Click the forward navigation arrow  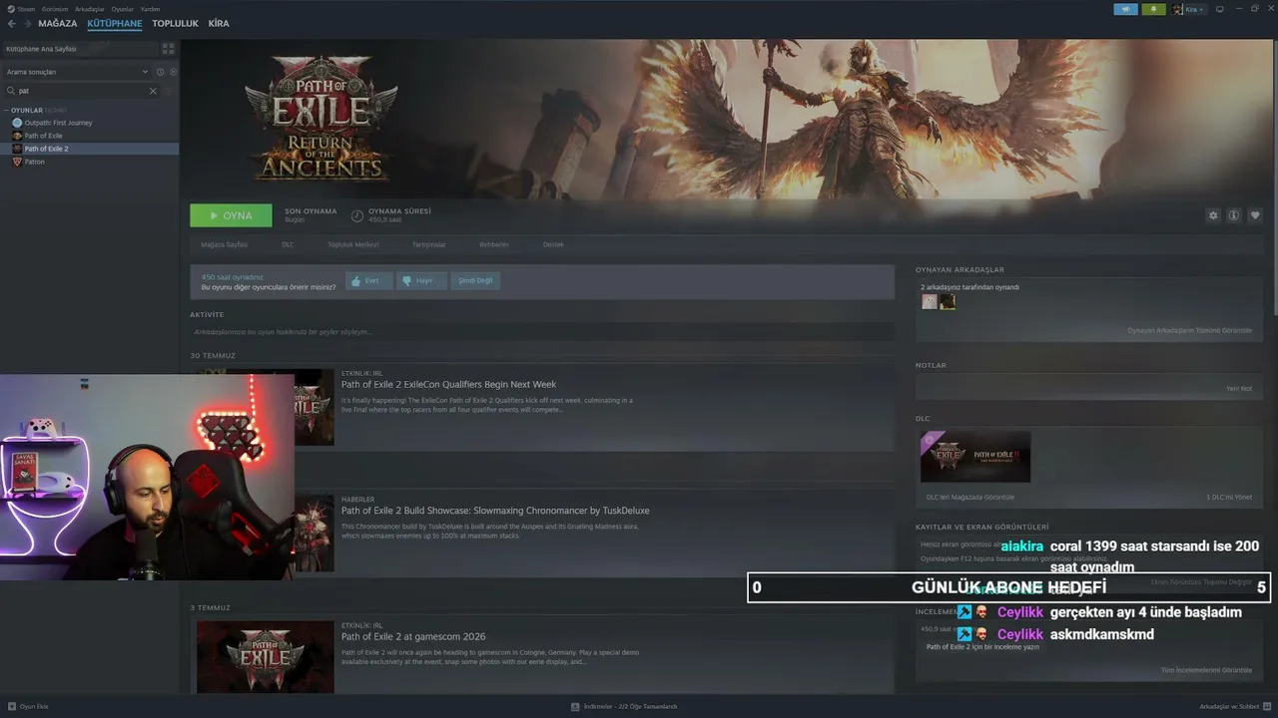tap(27, 23)
